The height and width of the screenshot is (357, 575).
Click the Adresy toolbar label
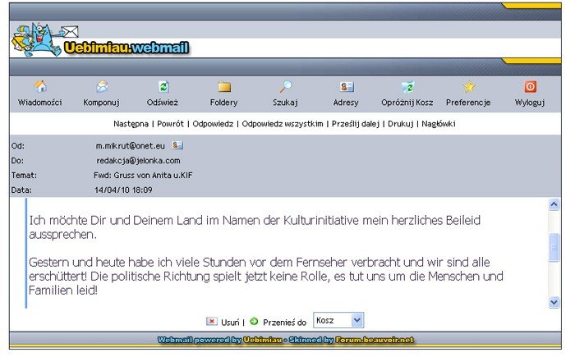(346, 103)
